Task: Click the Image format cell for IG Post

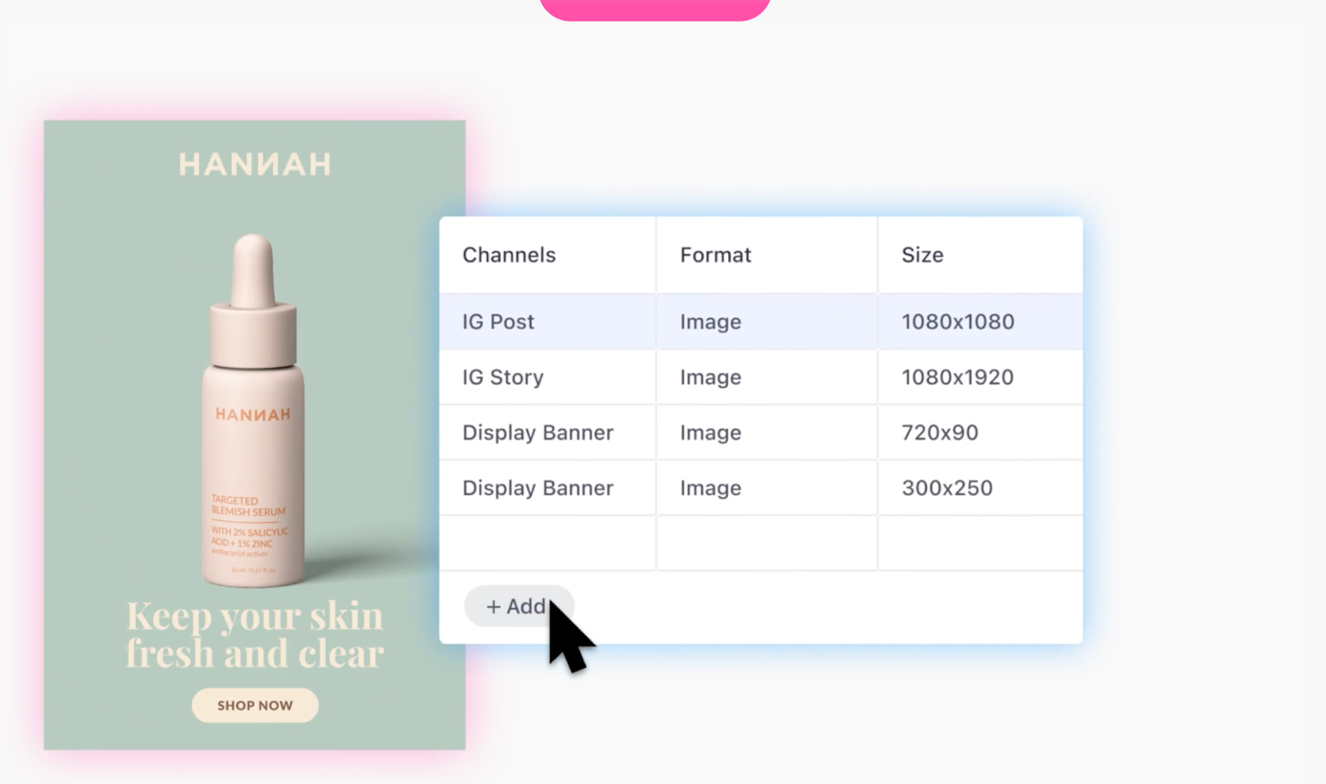Action: [x=710, y=322]
